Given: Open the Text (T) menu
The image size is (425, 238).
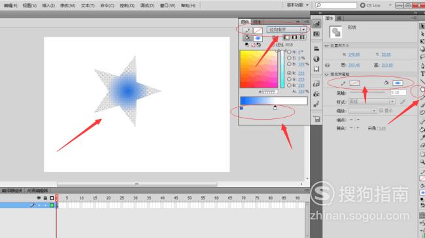Looking at the screenshot, I should [x=88, y=5].
